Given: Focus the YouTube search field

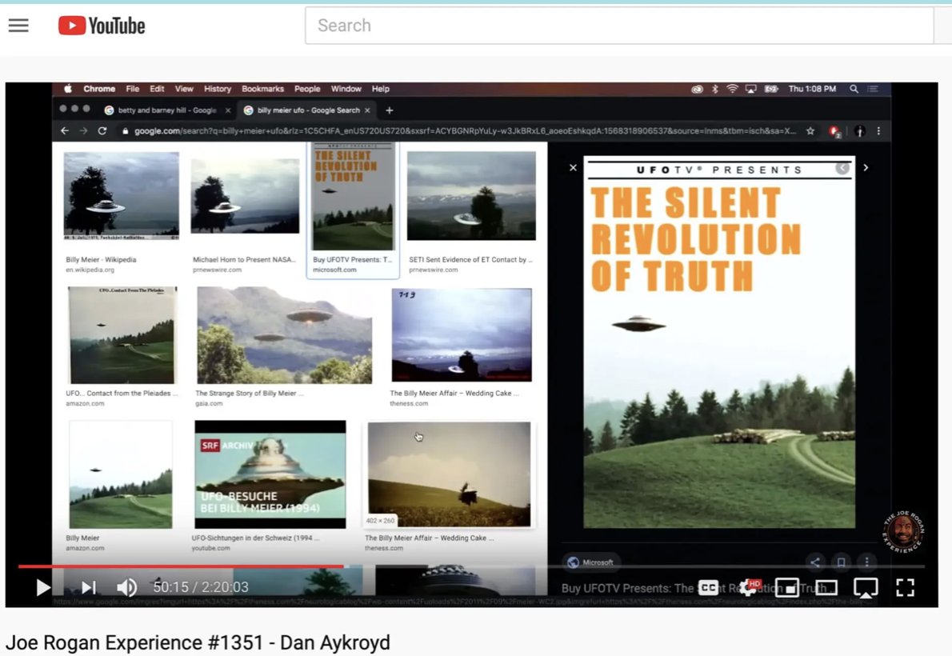Looking at the screenshot, I should tap(618, 26).
